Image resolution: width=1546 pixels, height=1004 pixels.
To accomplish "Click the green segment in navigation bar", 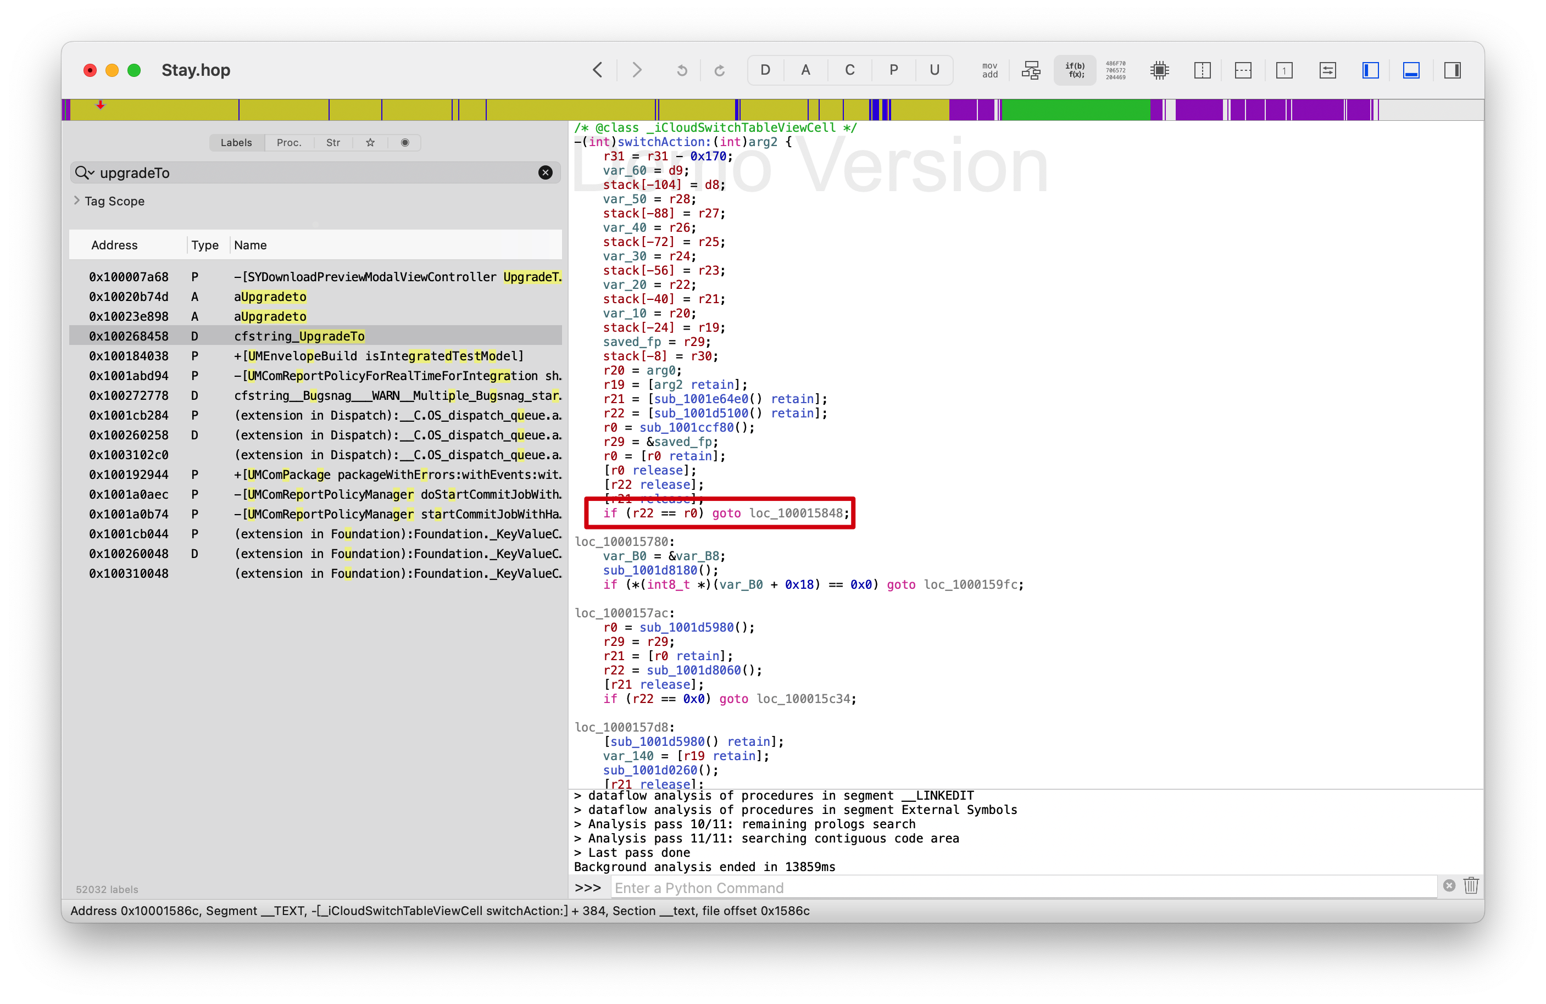I will tap(1075, 110).
